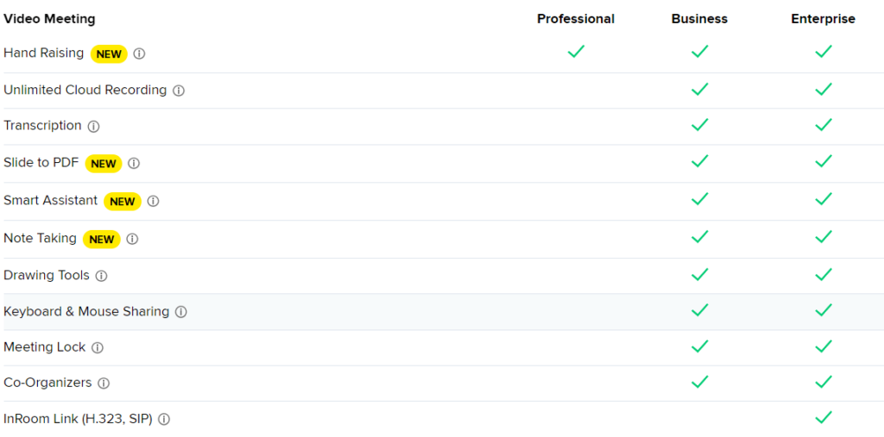Click Enterprise checkmark for Unlimited Cloud Recording
The width and height of the screenshot is (884, 437).
click(824, 89)
